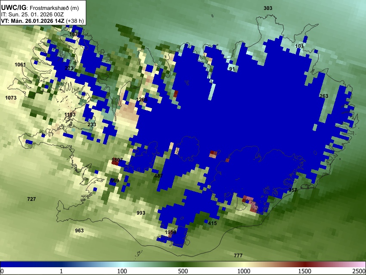
Task: Click the (+38 h) forecast offset text
Action: [74, 21]
